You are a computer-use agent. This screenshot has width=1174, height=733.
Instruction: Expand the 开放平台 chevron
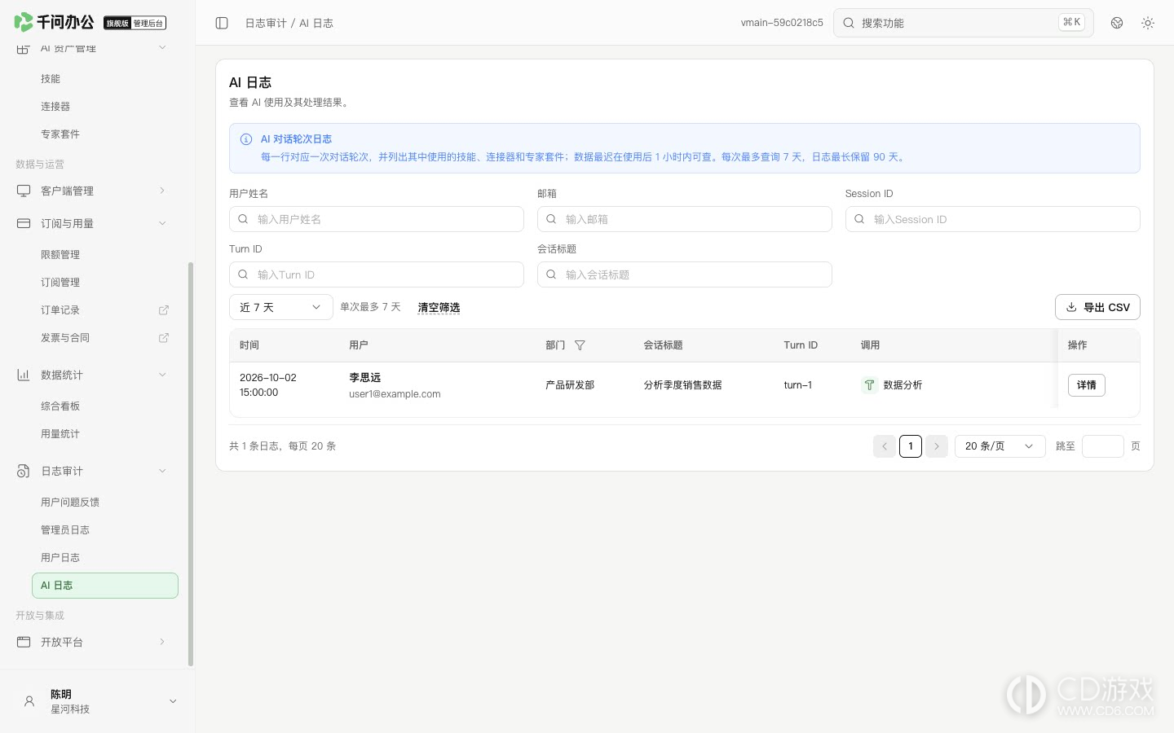click(162, 643)
